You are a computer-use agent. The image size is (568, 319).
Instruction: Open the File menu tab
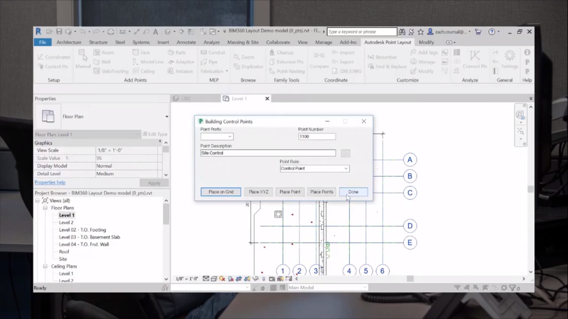pos(42,42)
